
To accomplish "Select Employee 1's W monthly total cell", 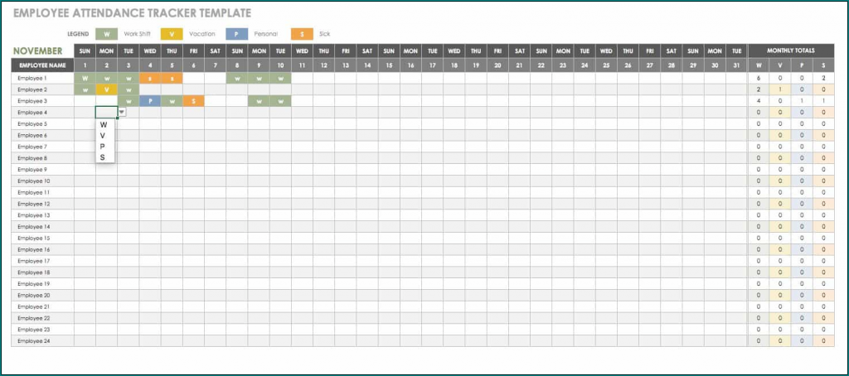I will click(758, 78).
